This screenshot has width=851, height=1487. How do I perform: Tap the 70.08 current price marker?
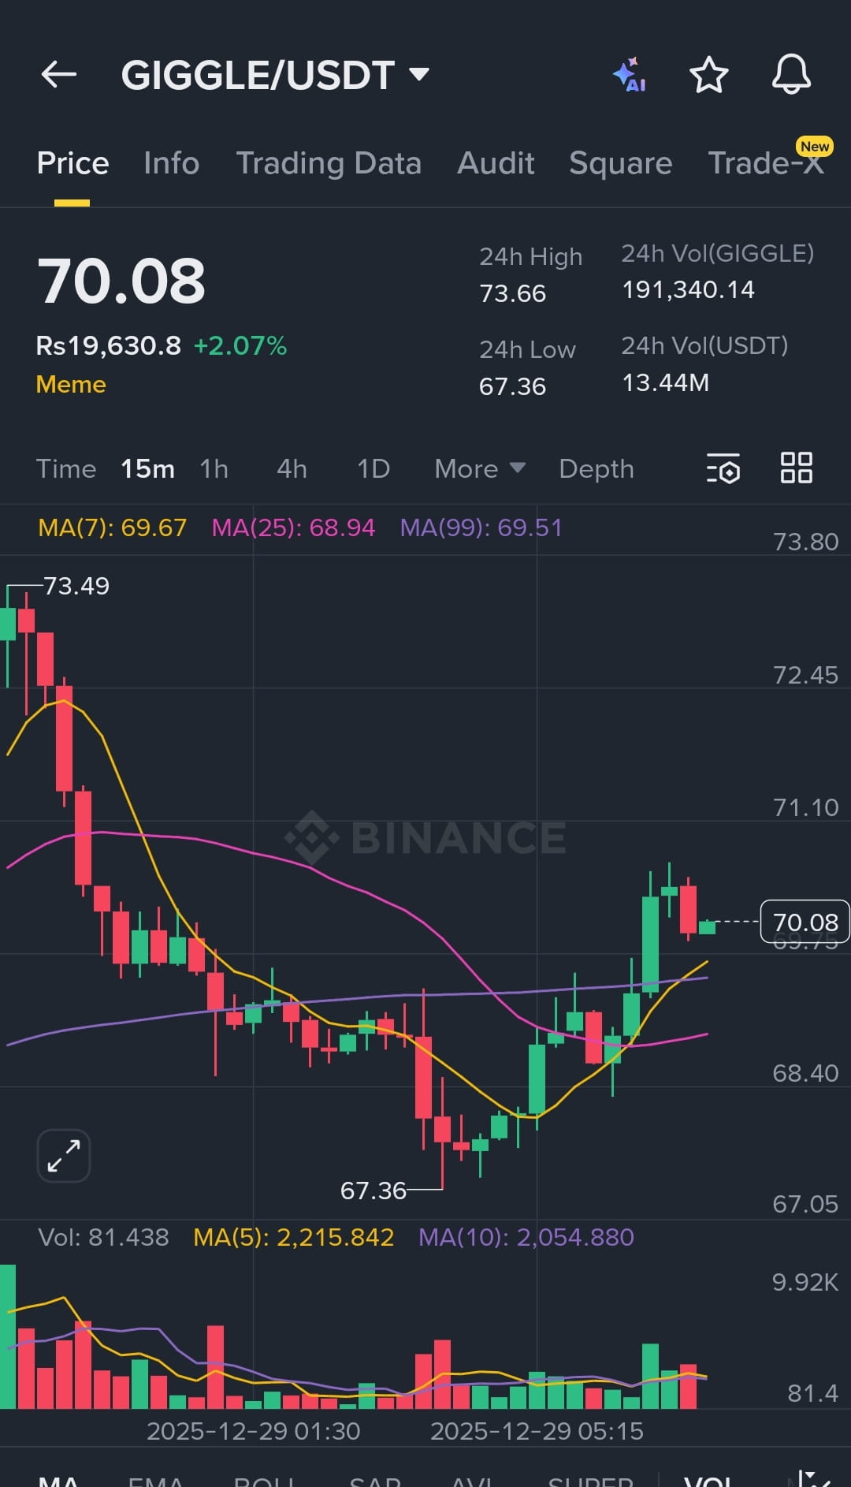click(804, 922)
